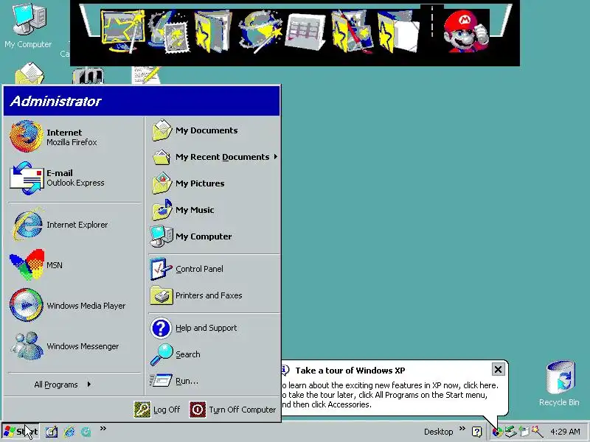Image resolution: width=590 pixels, height=442 pixels.
Task: Open Help and Support
Action: (x=215, y=328)
